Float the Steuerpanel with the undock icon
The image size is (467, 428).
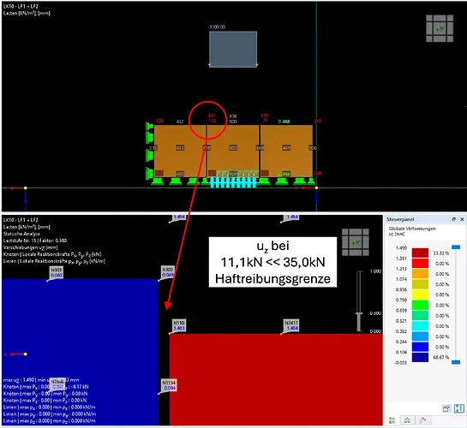click(453, 219)
